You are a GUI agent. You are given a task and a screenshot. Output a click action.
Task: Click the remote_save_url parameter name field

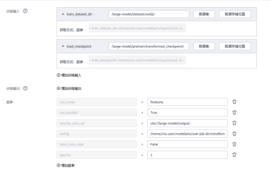[97, 123]
